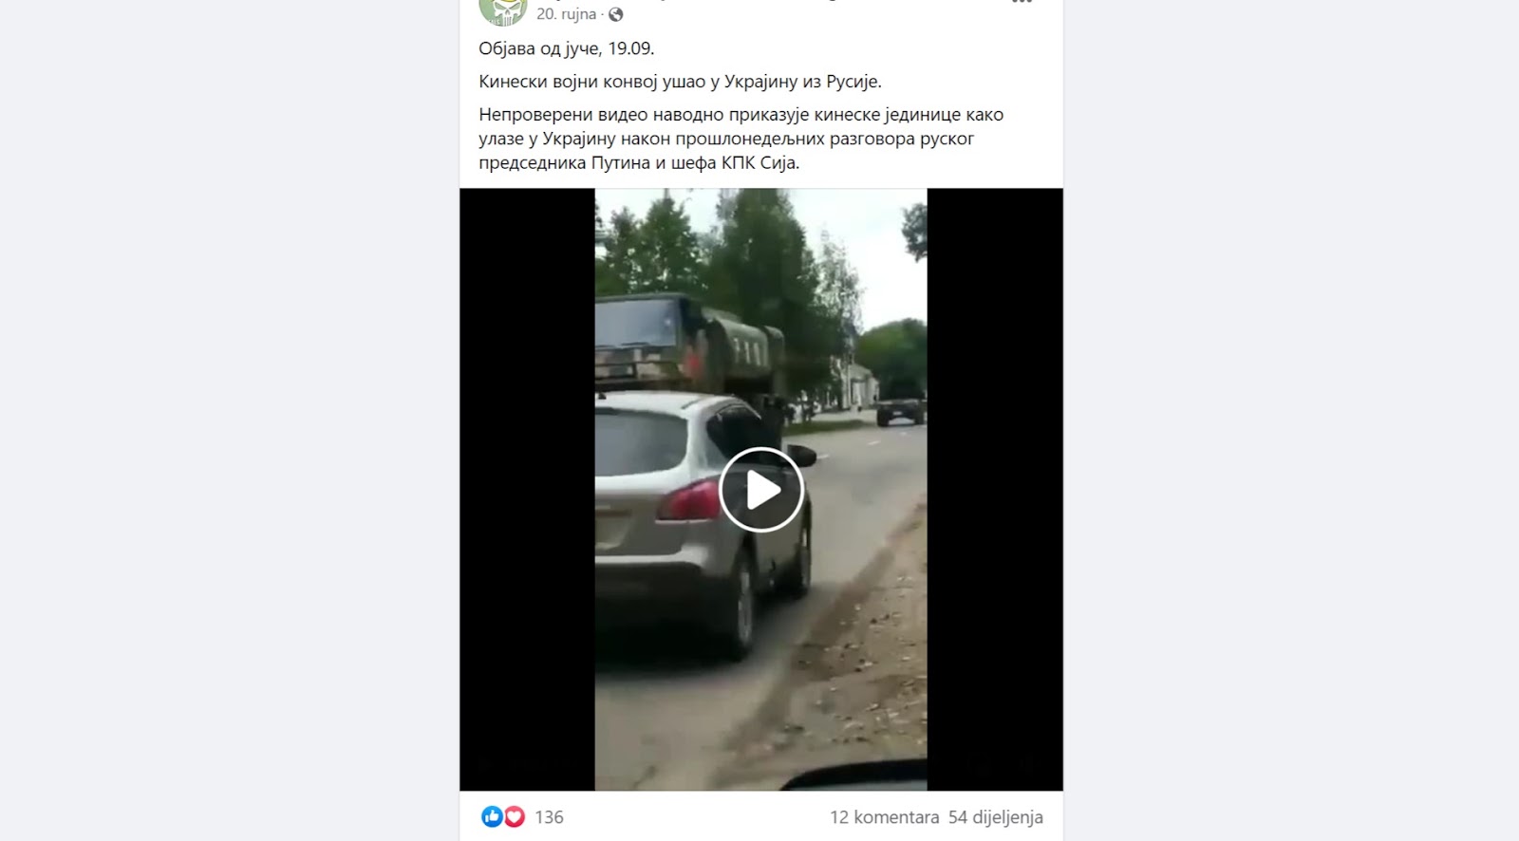Click the line Кинески војни конвој ушао
1519x841 pixels.
680,82
